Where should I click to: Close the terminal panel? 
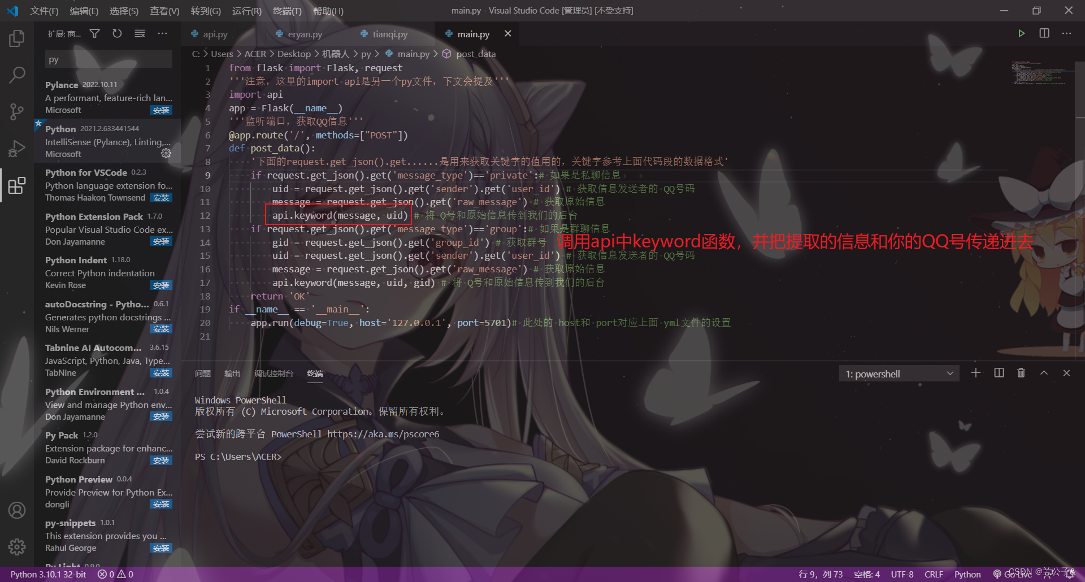(x=1066, y=373)
